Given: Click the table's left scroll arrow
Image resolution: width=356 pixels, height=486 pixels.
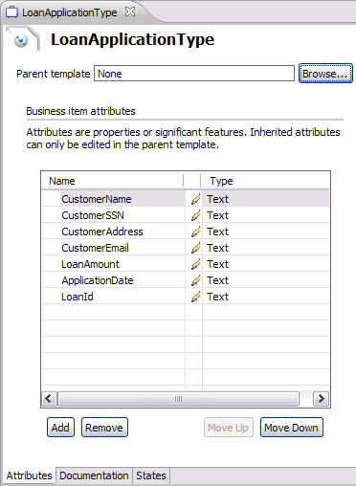Looking at the screenshot, I should click(50, 399).
